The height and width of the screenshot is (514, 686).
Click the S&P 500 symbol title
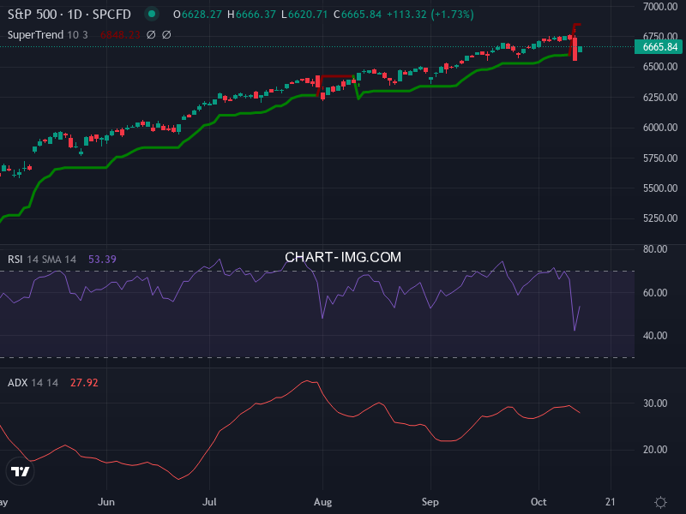[x=70, y=14]
